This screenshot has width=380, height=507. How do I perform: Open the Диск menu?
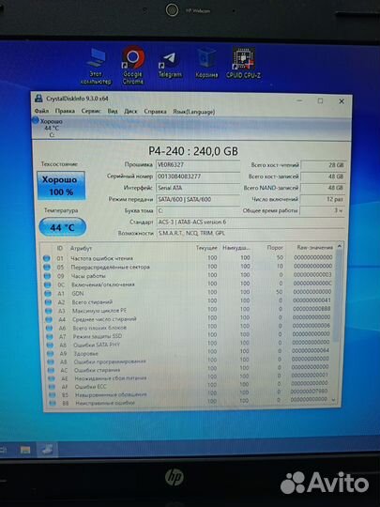click(x=130, y=111)
